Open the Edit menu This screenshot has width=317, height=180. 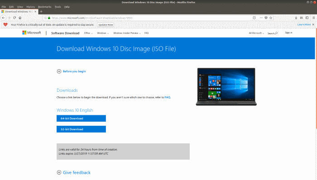tap(11, 7)
